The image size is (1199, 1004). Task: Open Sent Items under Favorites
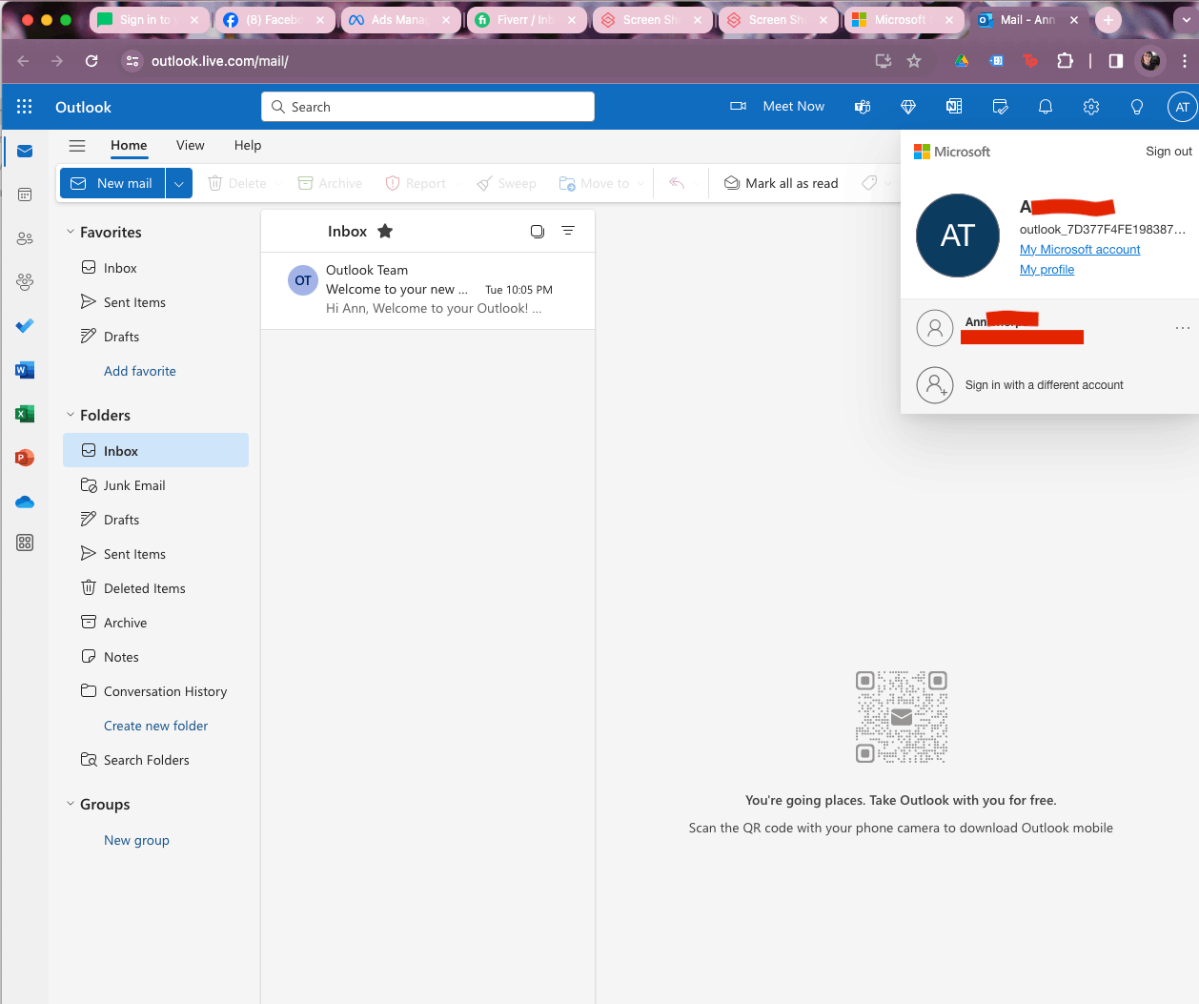155,302
